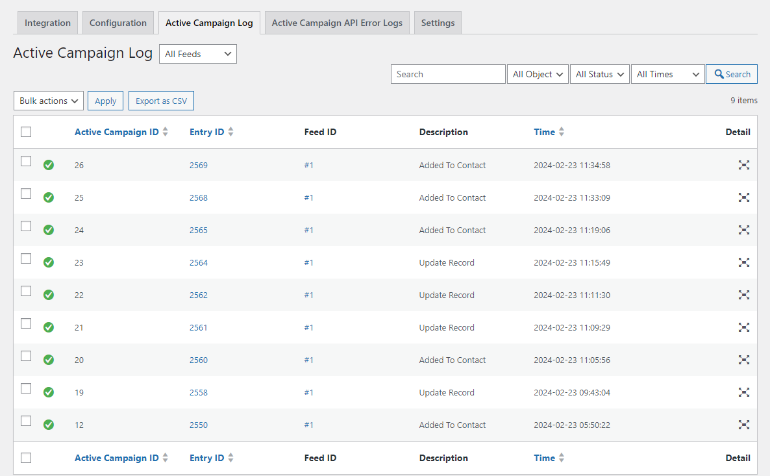The width and height of the screenshot is (770, 476).
Task: Click green success status icon for ID 20
Action: (x=49, y=360)
